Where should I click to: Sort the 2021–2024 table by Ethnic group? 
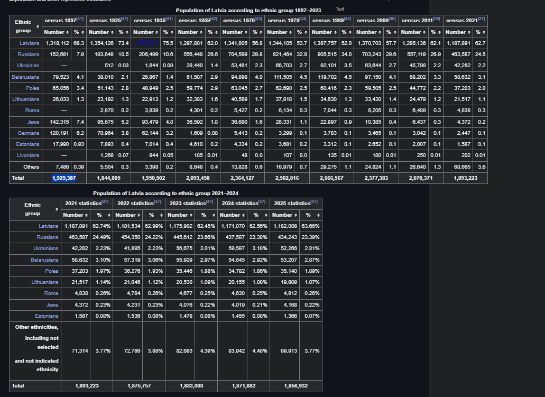pyautogui.click(x=35, y=209)
